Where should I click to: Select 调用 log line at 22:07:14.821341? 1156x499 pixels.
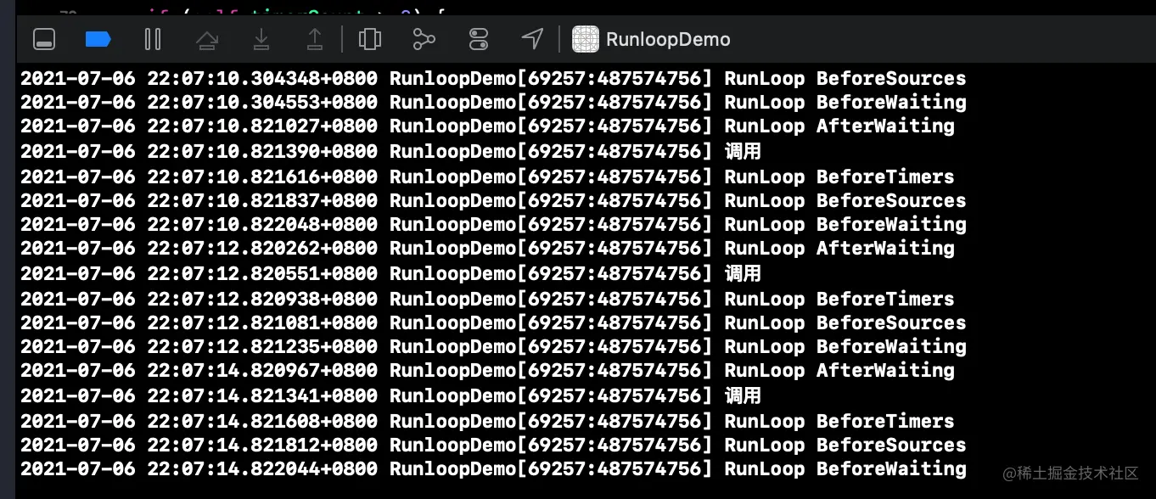[390, 396]
